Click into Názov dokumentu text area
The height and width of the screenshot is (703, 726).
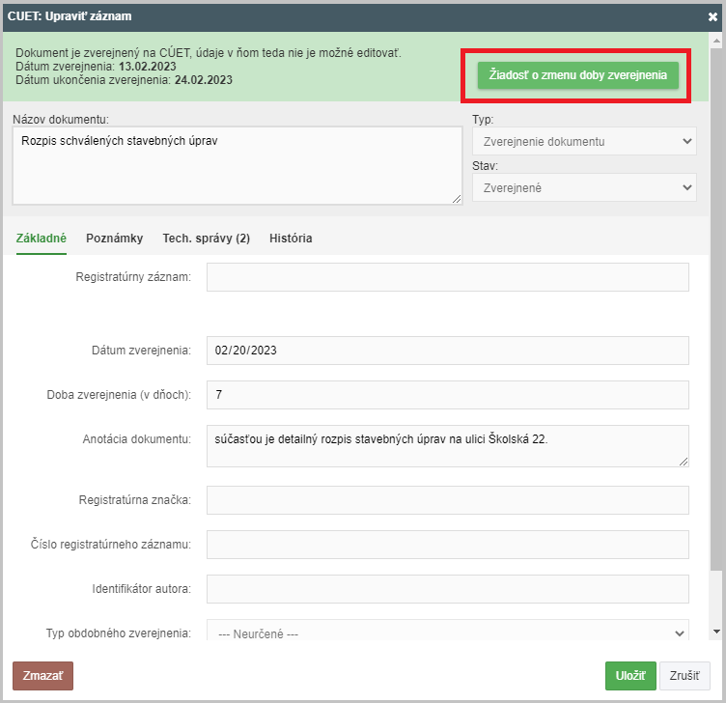pyautogui.click(x=237, y=165)
